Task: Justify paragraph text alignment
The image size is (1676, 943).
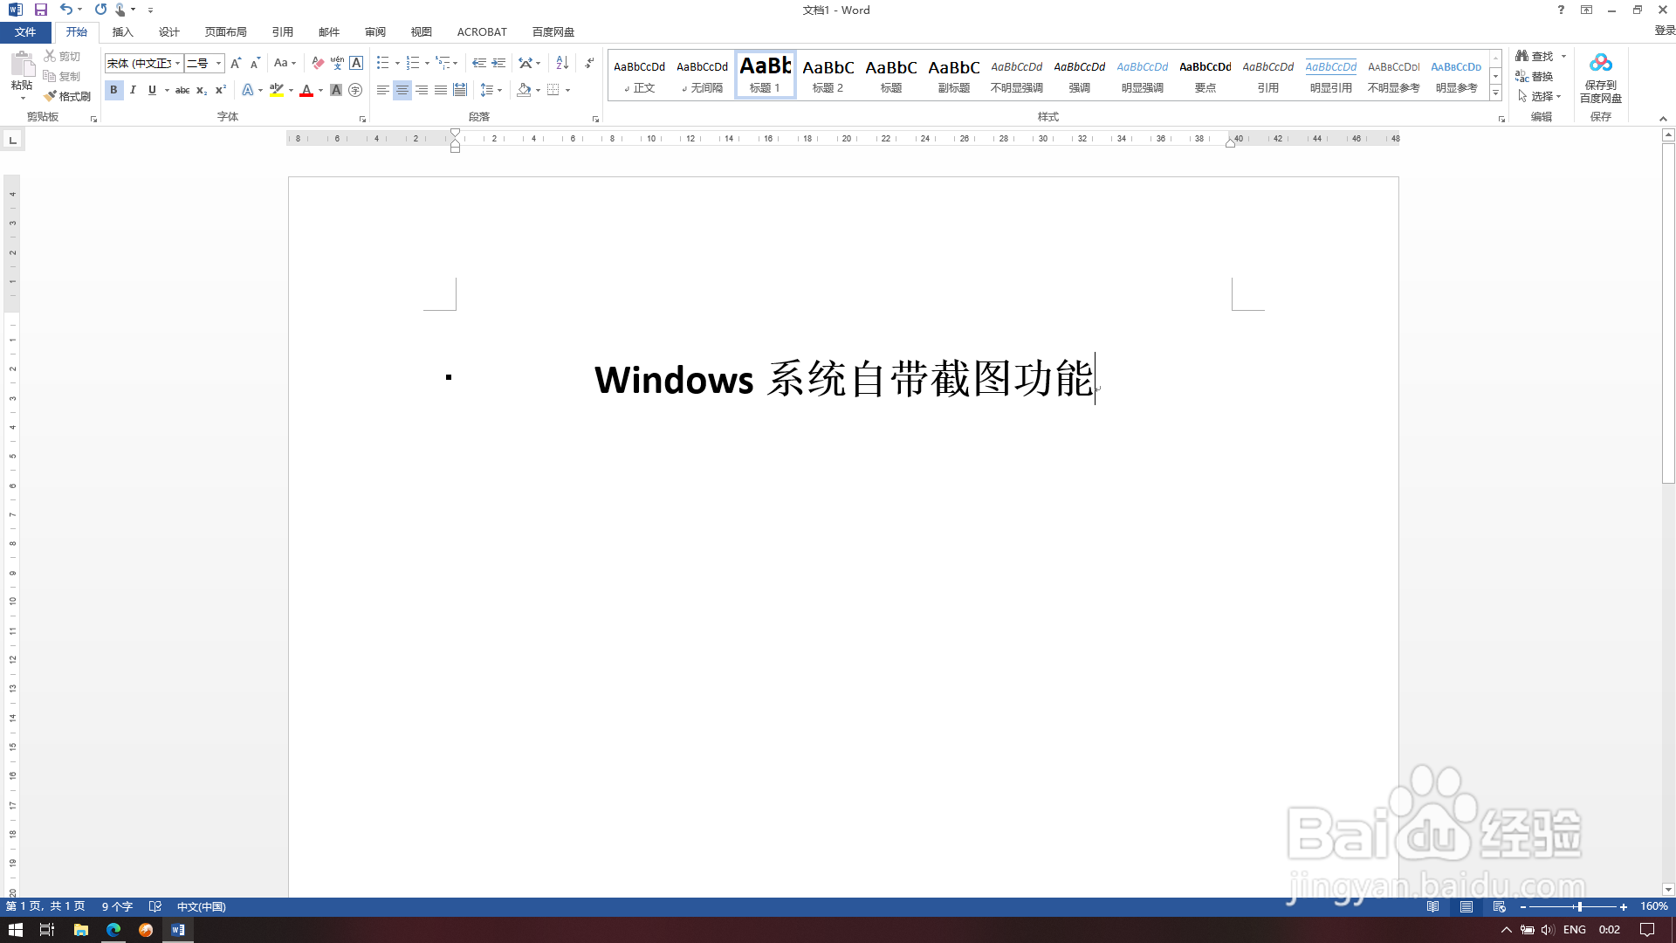Action: [441, 90]
